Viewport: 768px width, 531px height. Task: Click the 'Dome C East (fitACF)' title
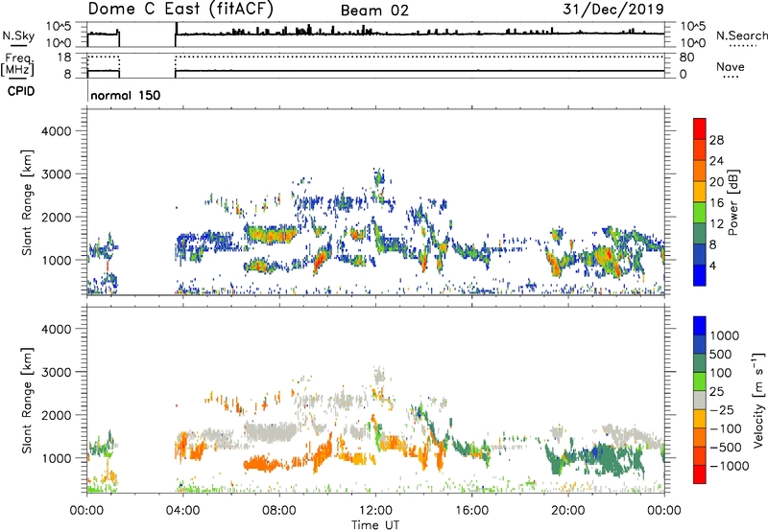coord(180,10)
